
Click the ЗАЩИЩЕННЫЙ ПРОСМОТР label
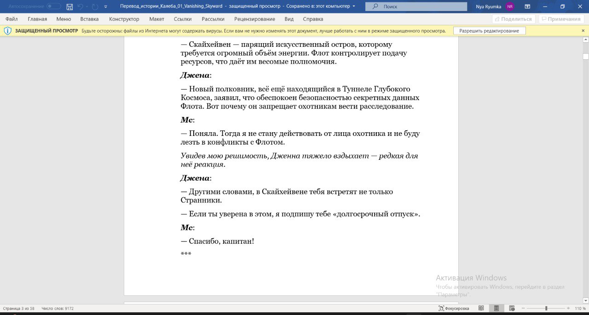46,31
